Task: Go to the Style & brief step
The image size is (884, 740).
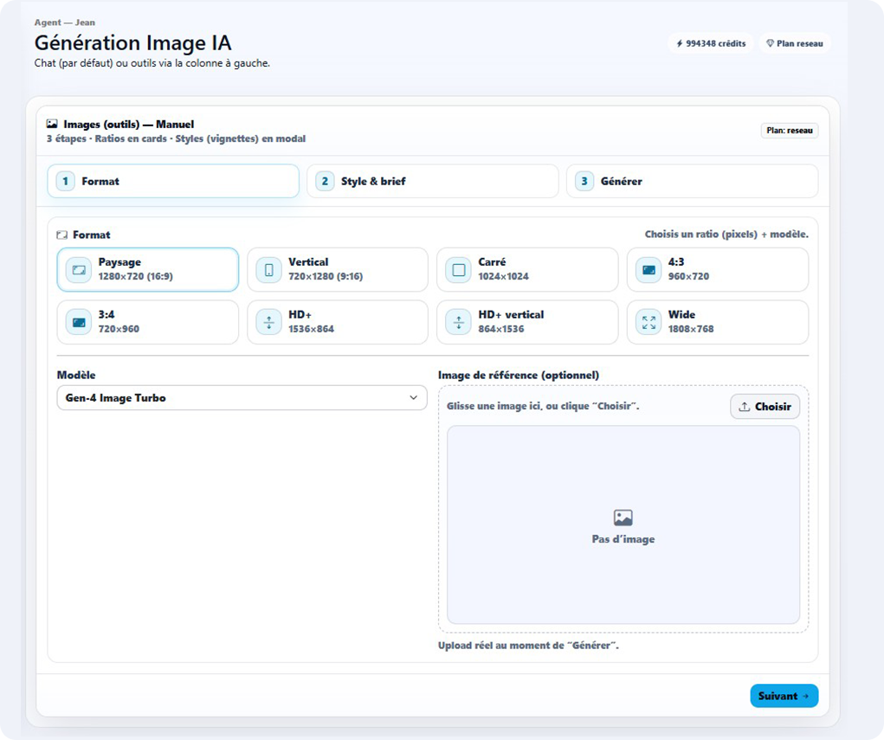Action: [x=432, y=182]
